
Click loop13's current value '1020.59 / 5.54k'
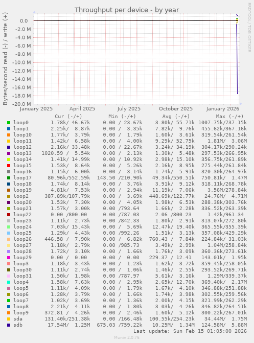pos(65,153)
